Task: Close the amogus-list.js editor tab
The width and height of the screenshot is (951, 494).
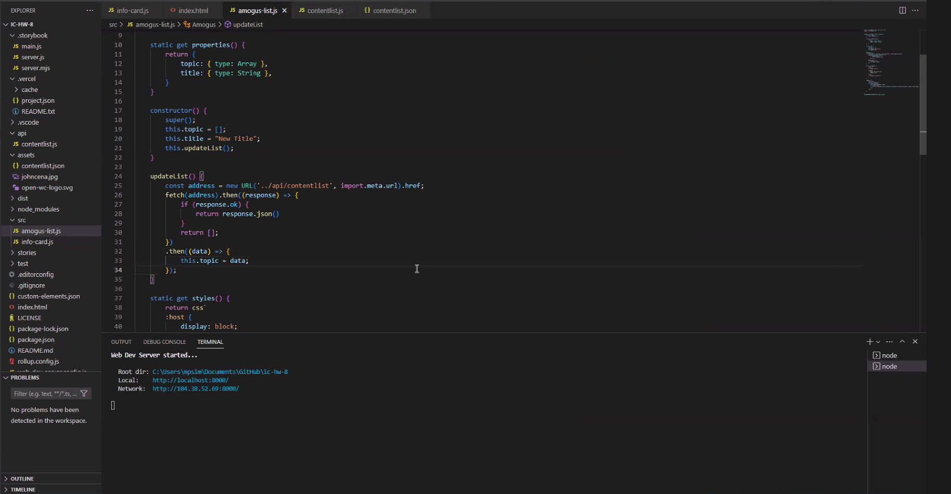Action: click(x=284, y=10)
